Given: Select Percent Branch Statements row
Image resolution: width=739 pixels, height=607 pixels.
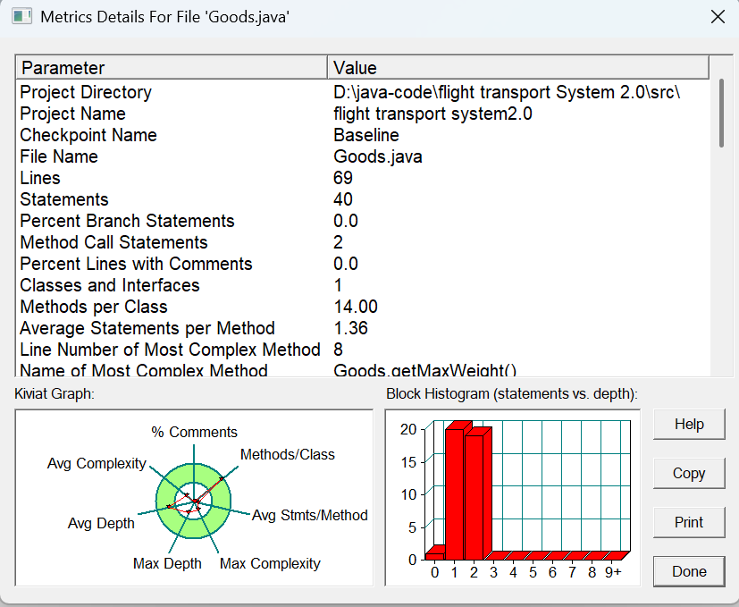Looking at the screenshot, I should 127,221.
